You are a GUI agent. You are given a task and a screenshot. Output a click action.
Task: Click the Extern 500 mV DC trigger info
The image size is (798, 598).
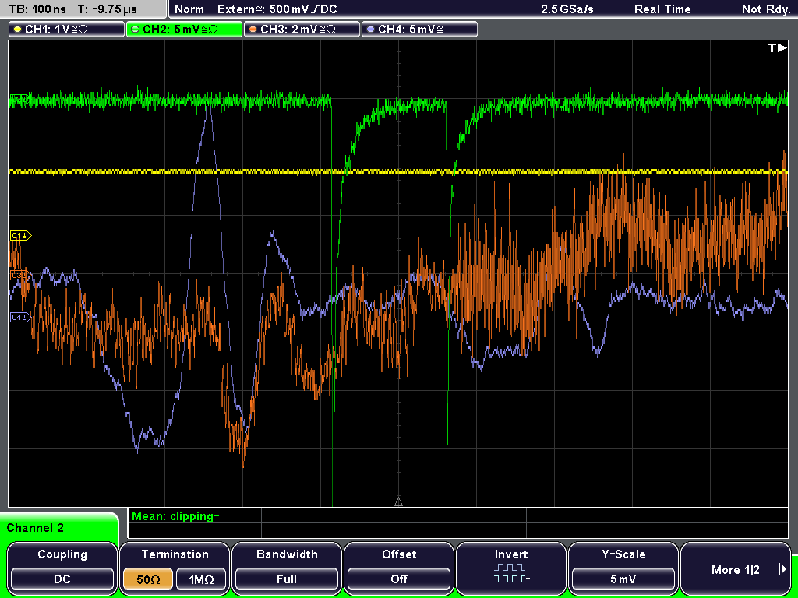click(x=277, y=9)
